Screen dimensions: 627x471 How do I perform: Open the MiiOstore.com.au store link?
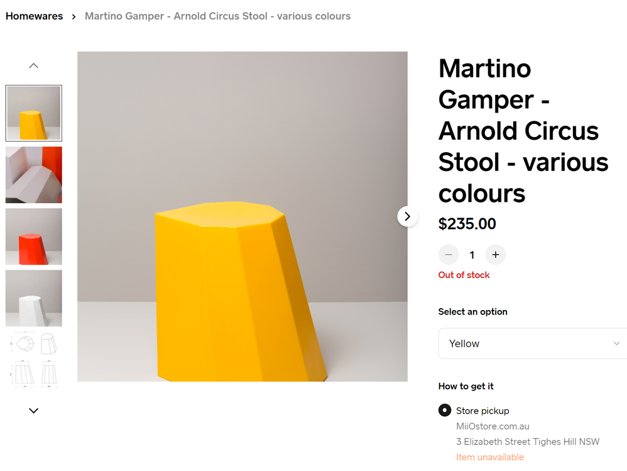pos(492,426)
